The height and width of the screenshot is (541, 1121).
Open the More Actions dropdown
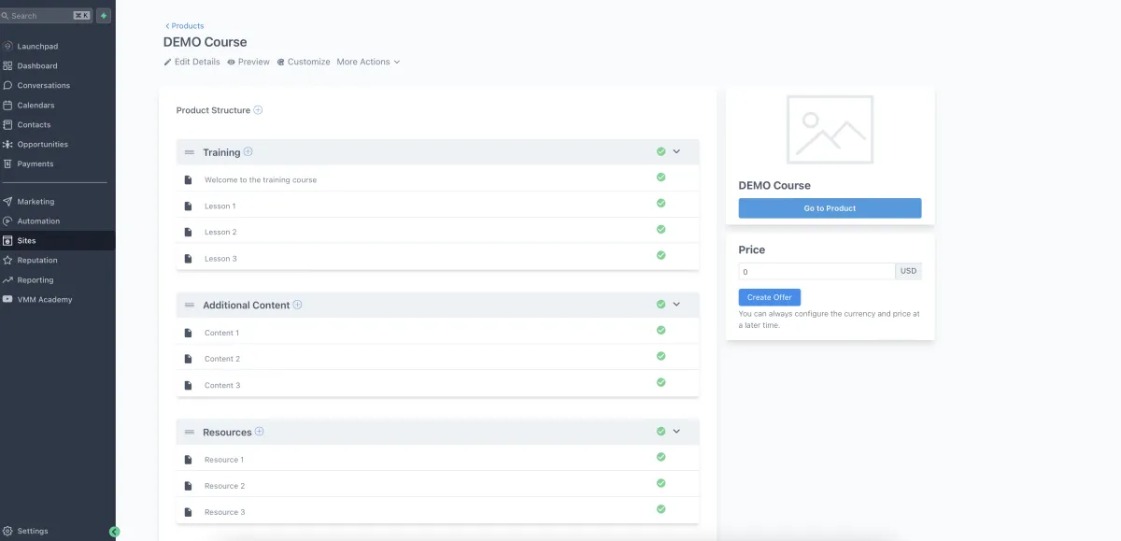[368, 62]
